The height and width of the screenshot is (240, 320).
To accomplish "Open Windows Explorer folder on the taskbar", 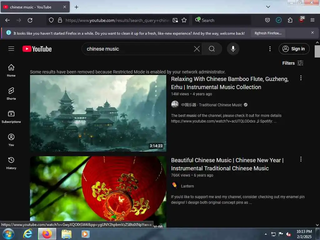I will (67, 234).
